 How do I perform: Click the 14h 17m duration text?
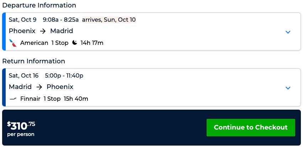click(92, 43)
